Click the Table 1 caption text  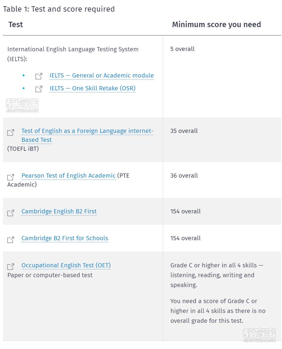(59, 9)
